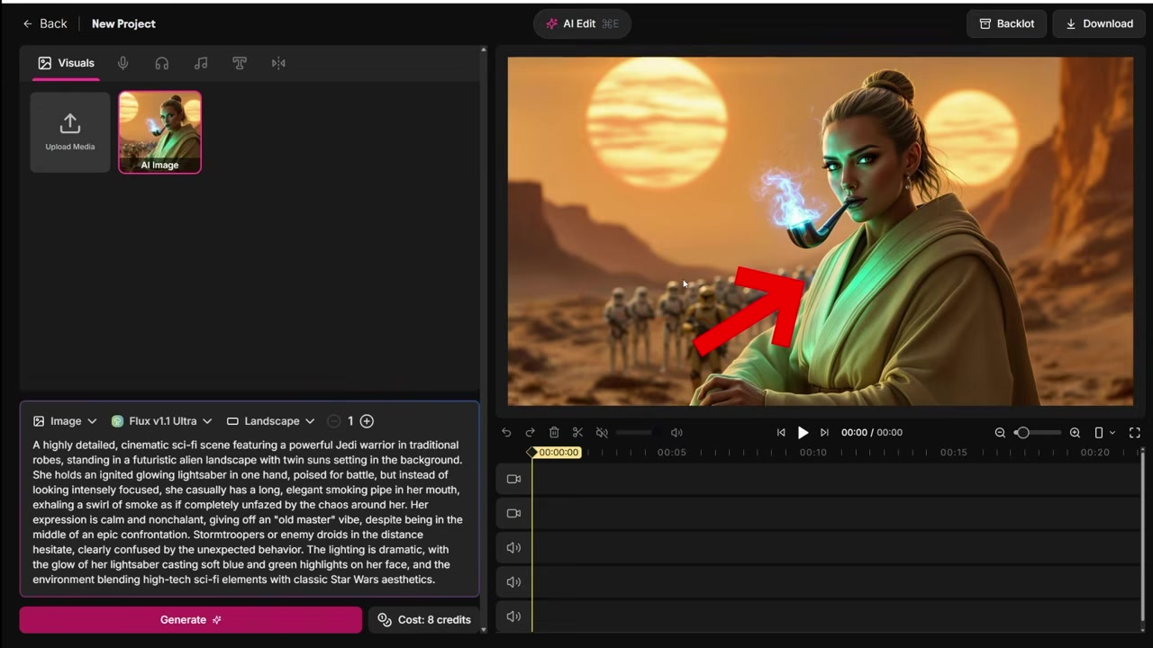Click the topmost audio track speaker icon
This screenshot has width=1153, height=648.
pos(513,547)
